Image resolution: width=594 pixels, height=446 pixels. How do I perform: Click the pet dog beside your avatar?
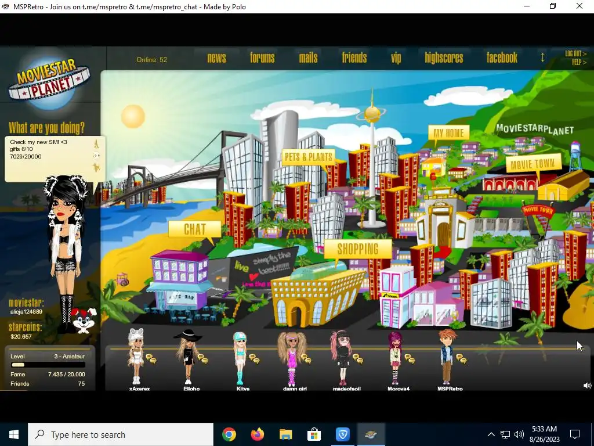pyautogui.click(x=84, y=321)
